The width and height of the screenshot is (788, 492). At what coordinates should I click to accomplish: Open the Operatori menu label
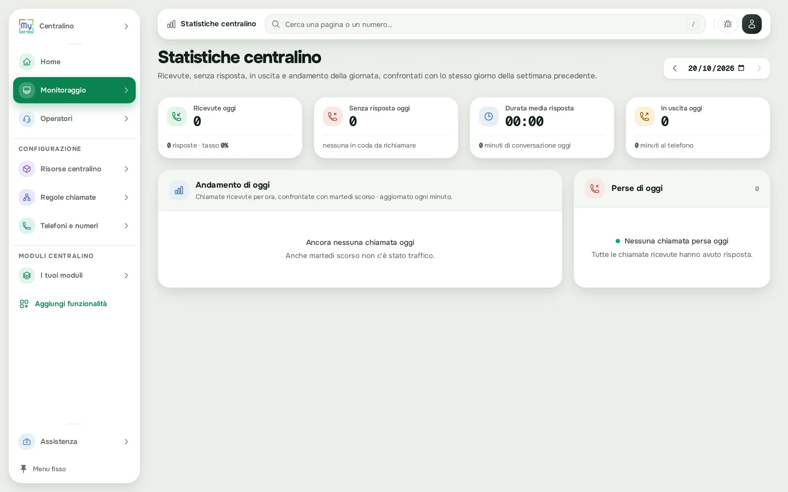click(56, 119)
